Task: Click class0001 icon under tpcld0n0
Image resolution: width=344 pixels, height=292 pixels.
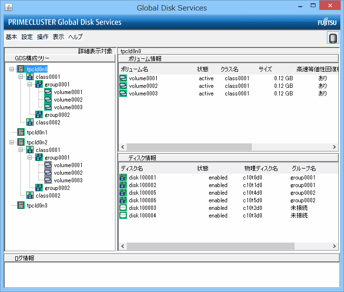Action: tap(30, 76)
